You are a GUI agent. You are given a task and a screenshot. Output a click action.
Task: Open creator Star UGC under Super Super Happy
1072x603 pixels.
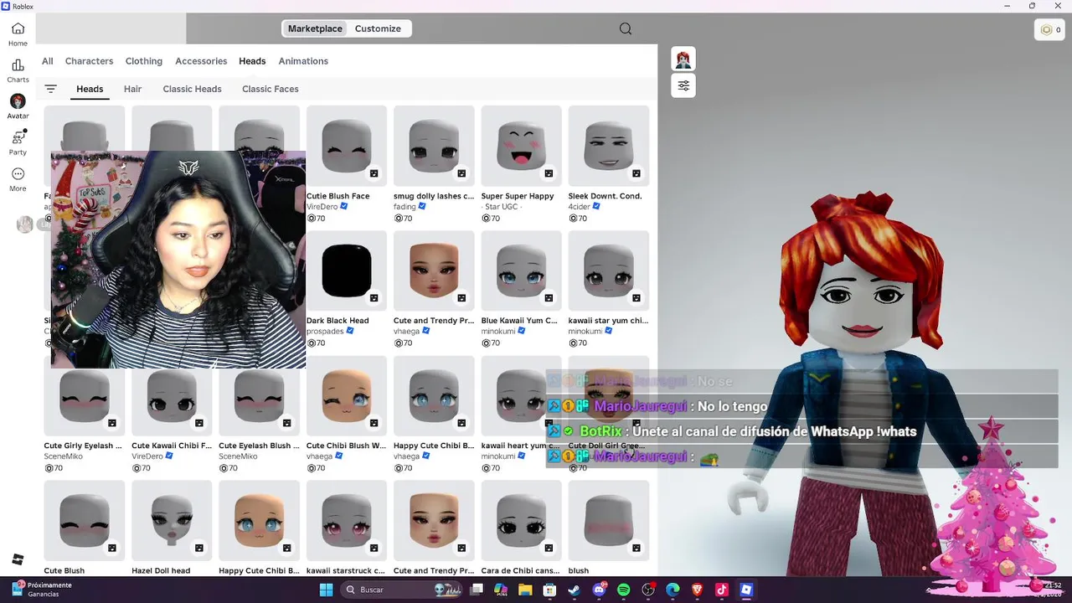pyautogui.click(x=501, y=207)
